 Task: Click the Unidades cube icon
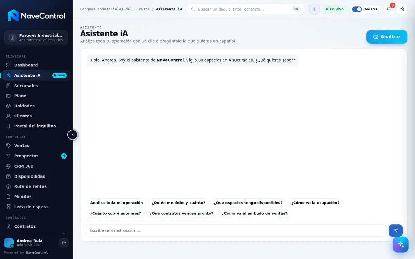point(9,106)
